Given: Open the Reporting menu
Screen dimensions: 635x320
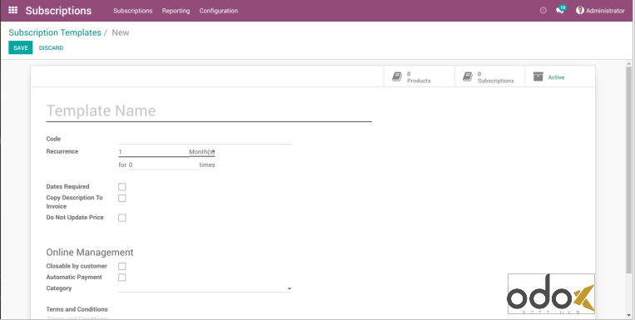Looking at the screenshot, I should (176, 11).
